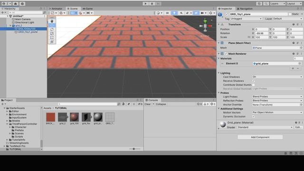Click search by type icon in Project
The width and height of the screenshot is (304, 171).
[x=123, y=104]
